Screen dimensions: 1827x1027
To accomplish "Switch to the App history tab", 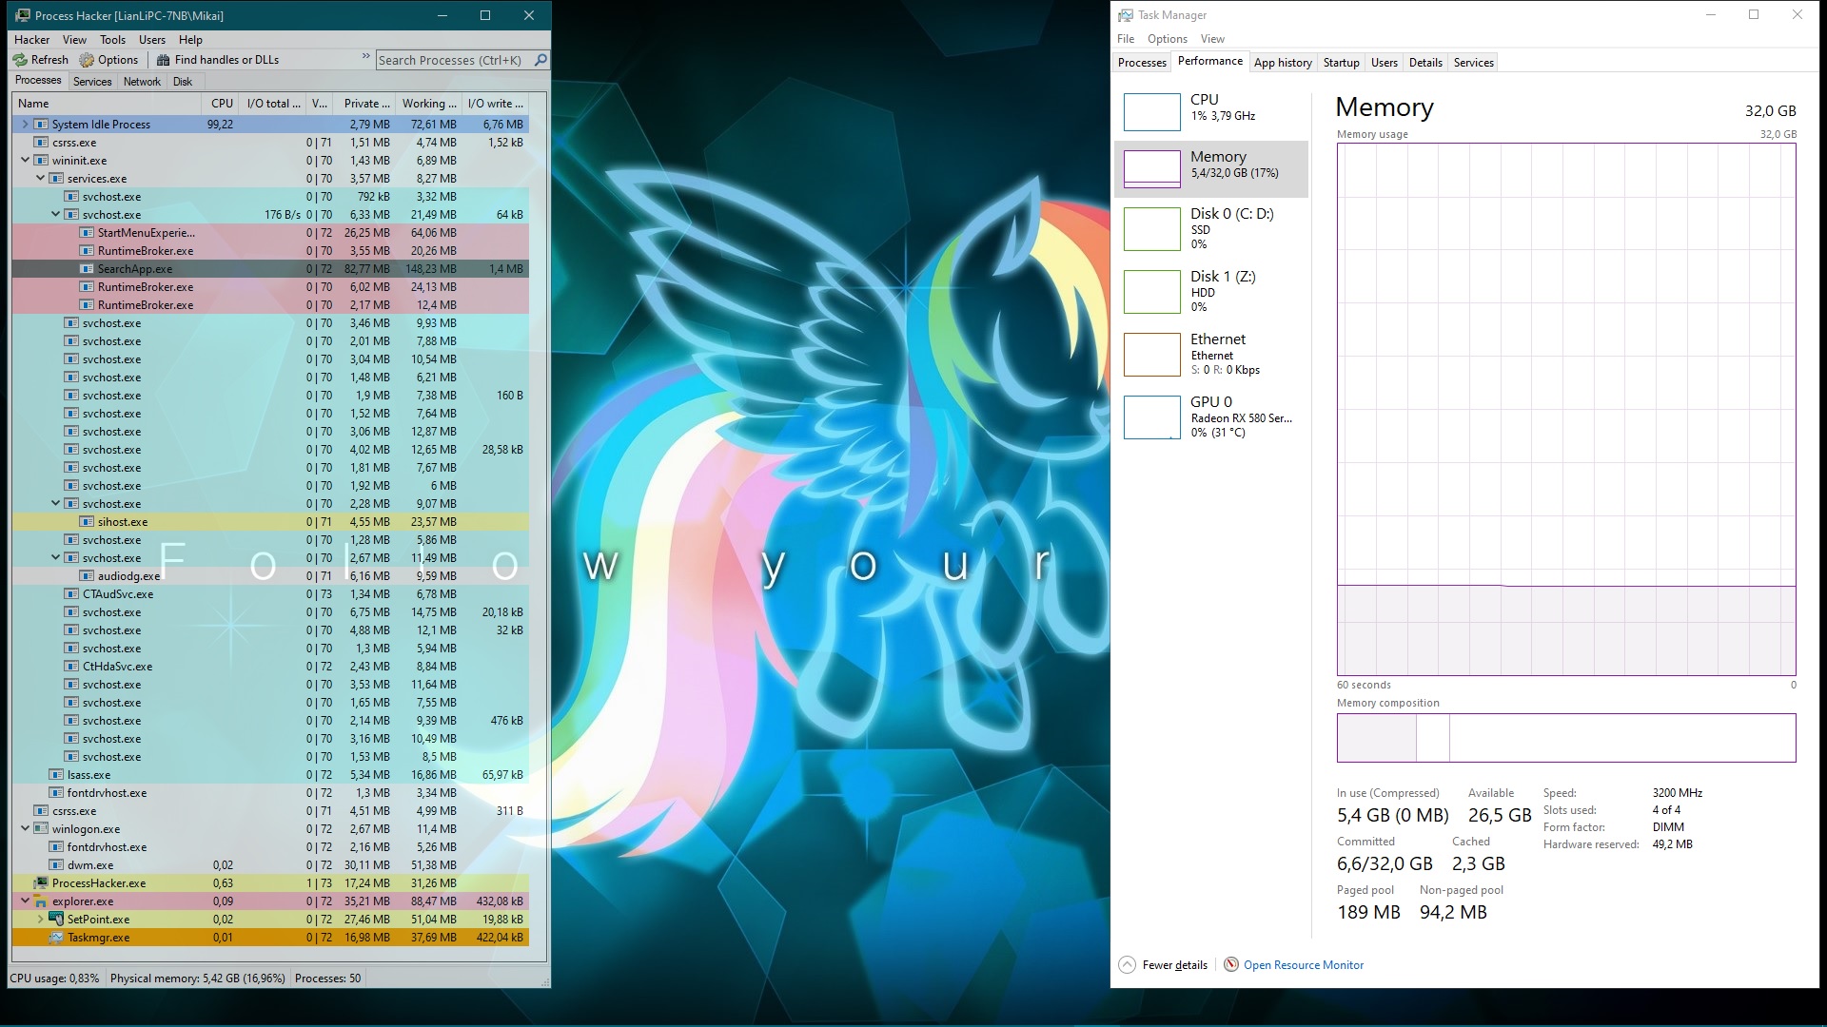I will [x=1283, y=63].
